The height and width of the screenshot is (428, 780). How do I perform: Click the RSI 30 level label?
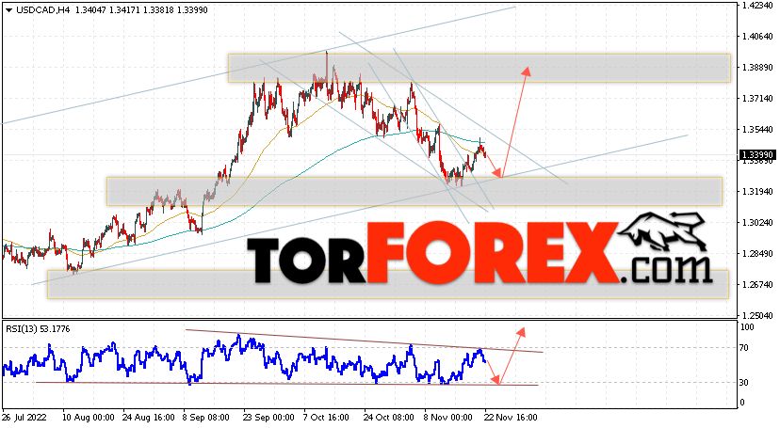[743, 382]
